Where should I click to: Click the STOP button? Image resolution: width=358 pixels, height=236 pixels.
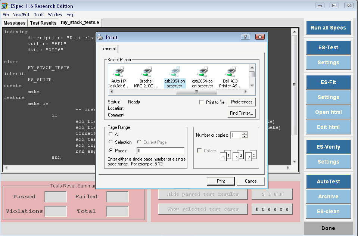(x=272, y=194)
